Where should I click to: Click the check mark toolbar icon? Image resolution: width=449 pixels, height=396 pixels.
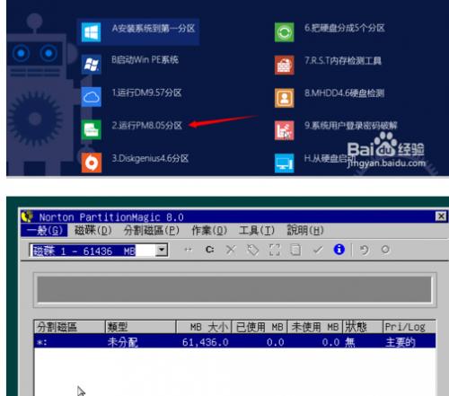[318, 250]
